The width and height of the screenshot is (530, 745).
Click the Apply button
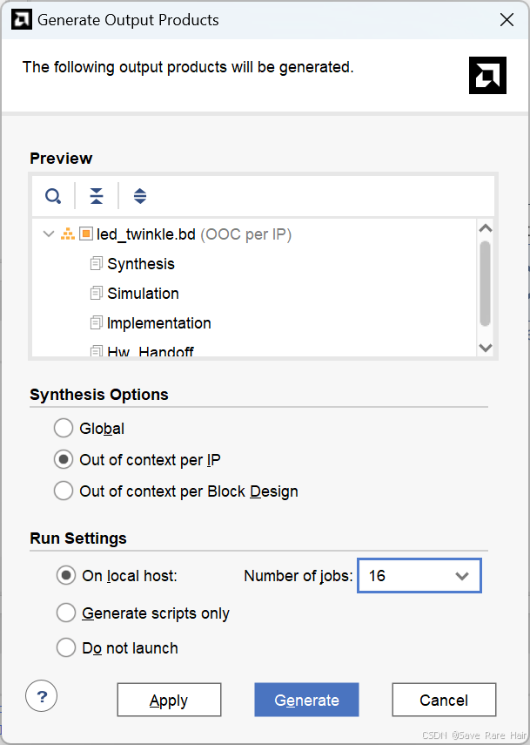pos(169,700)
